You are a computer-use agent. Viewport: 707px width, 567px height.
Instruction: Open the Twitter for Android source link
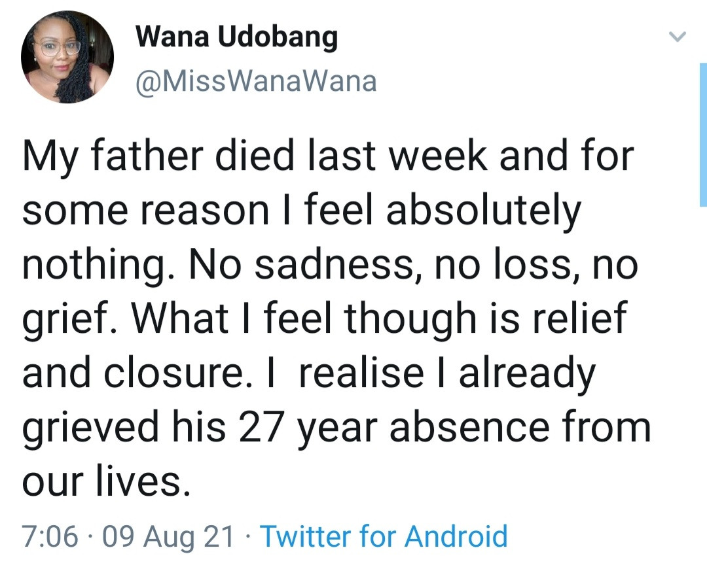(x=384, y=537)
